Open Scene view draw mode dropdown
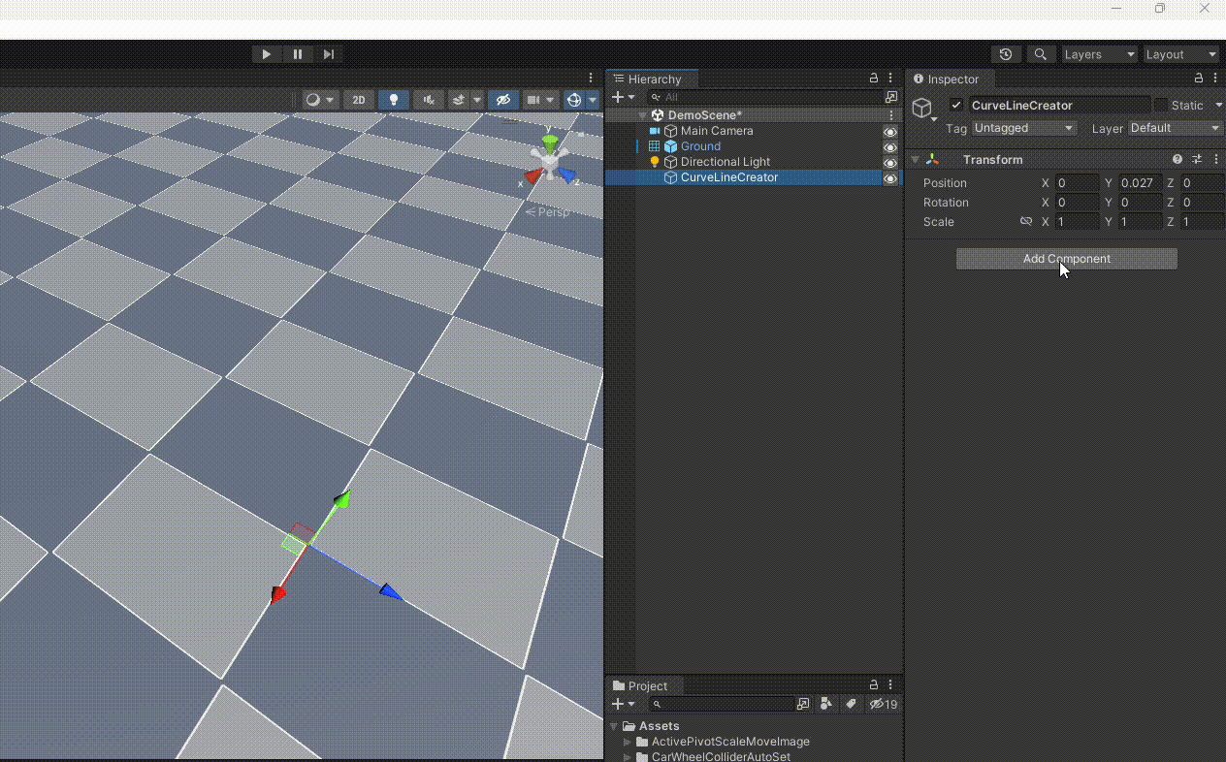The image size is (1226, 762). click(320, 100)
